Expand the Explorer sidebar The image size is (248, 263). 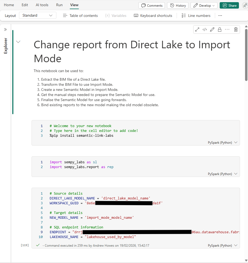pyautogui.click(x=5, y=30)
